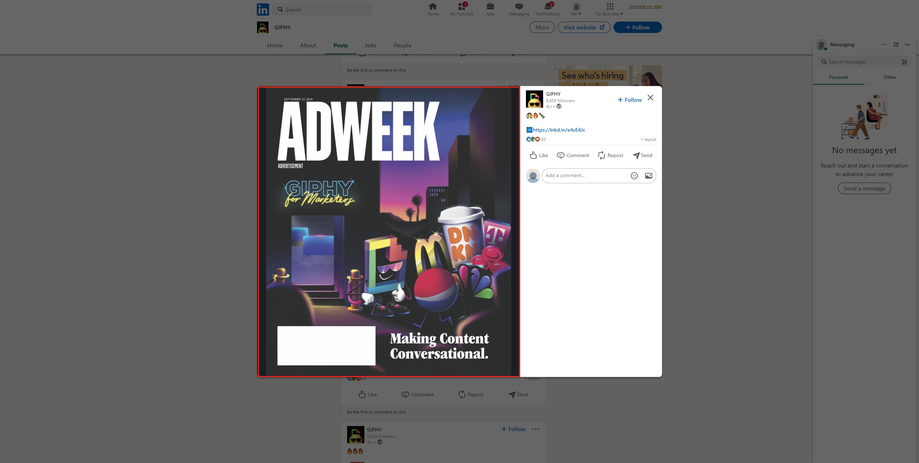Like the background feed post
The image size is (919, 463).
(368, 395)
